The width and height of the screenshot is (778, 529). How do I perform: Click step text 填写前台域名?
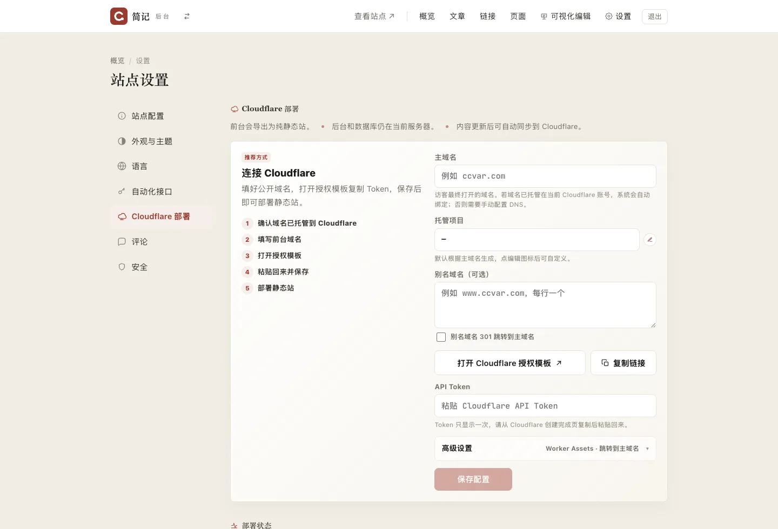tap(279, 239)
